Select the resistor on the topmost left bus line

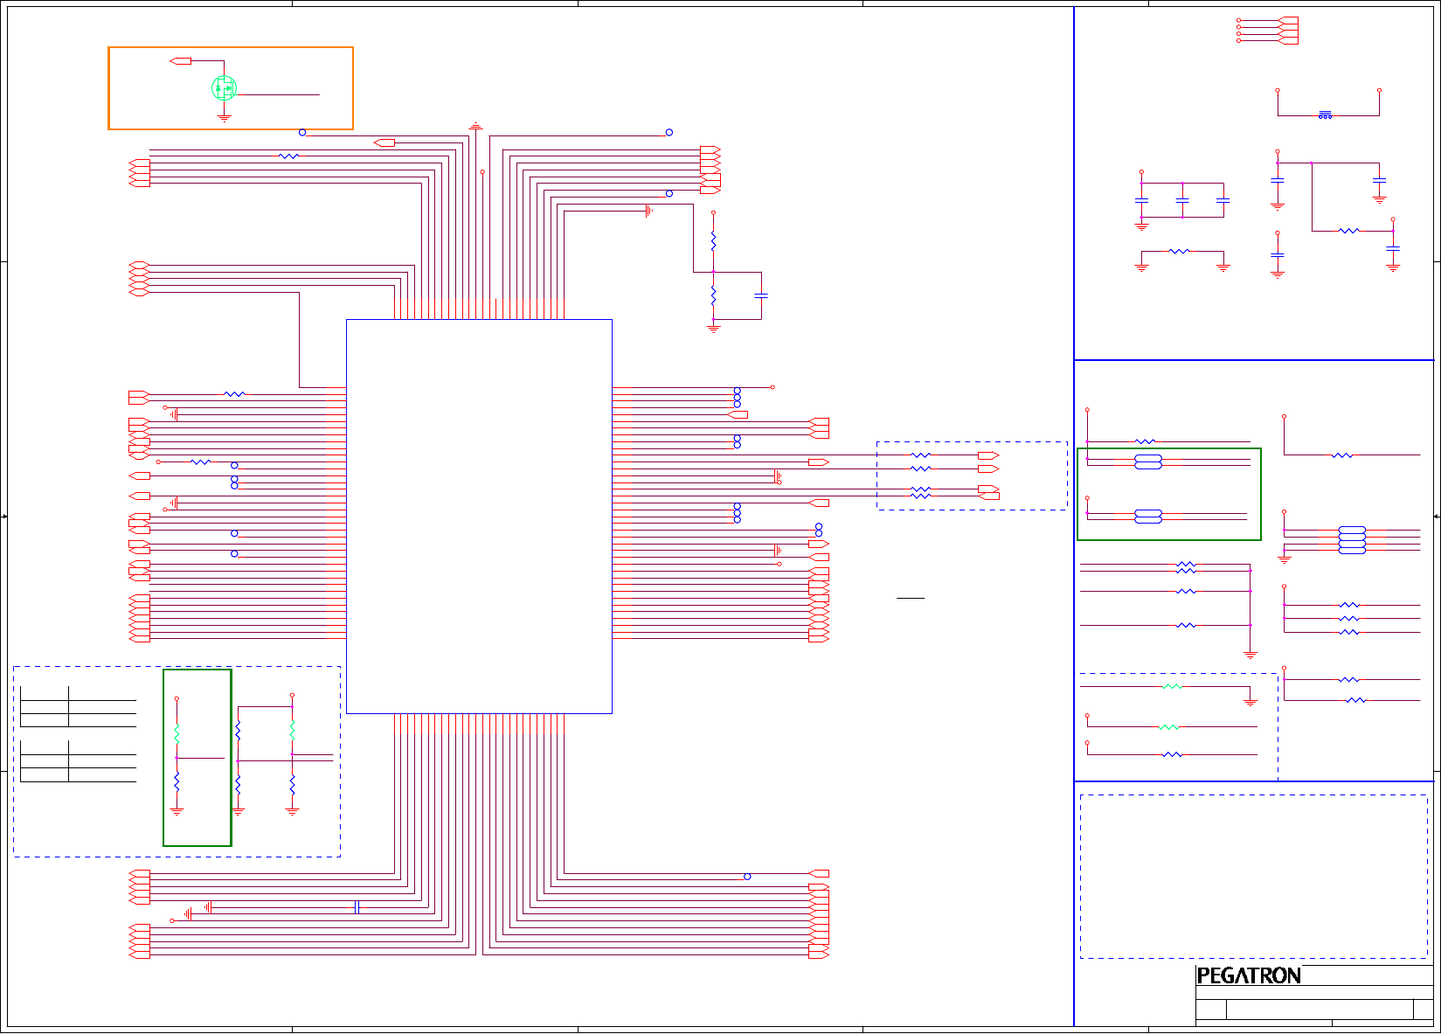click(288, 156)
